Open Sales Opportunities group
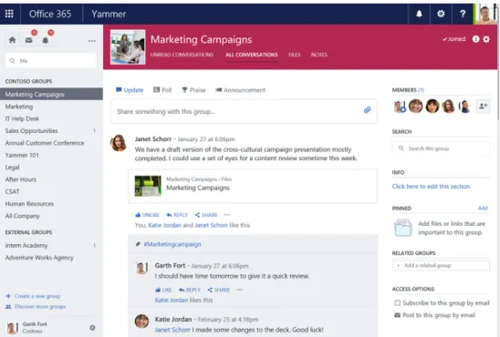This screenshot has height=337, width=500. (x=31, y=131)
